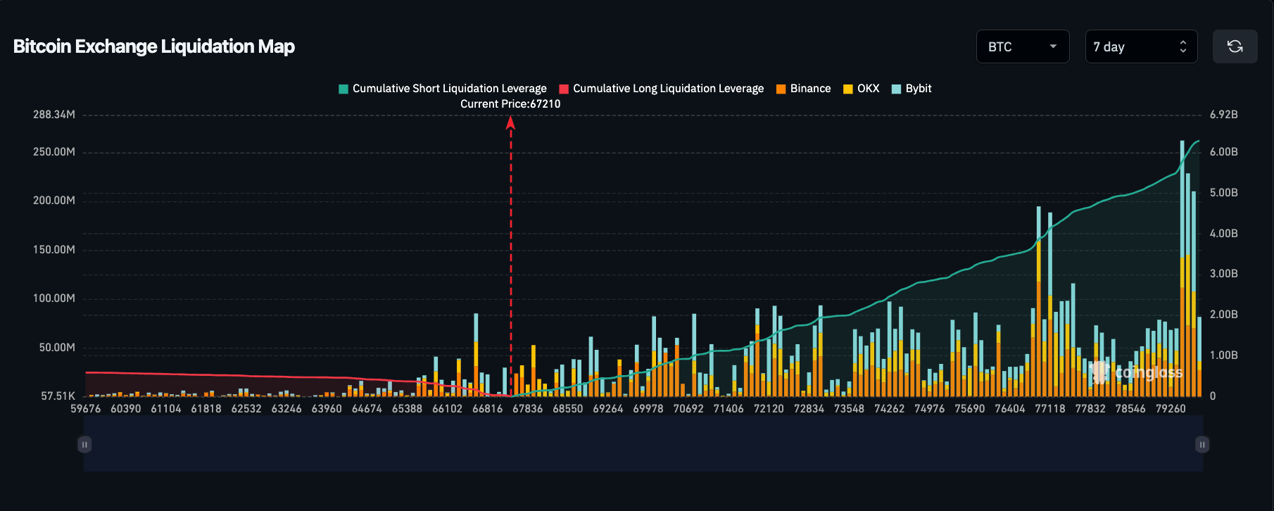Click the middle of the zoom range track

point(643,444)
